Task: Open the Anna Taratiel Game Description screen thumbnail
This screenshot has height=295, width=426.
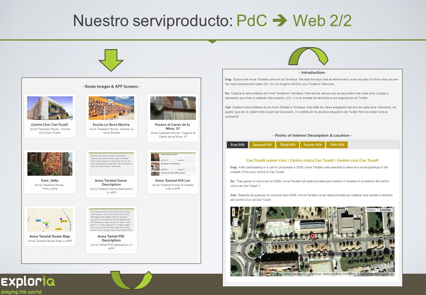Action: pyautogui.click(x=111, y=164)
